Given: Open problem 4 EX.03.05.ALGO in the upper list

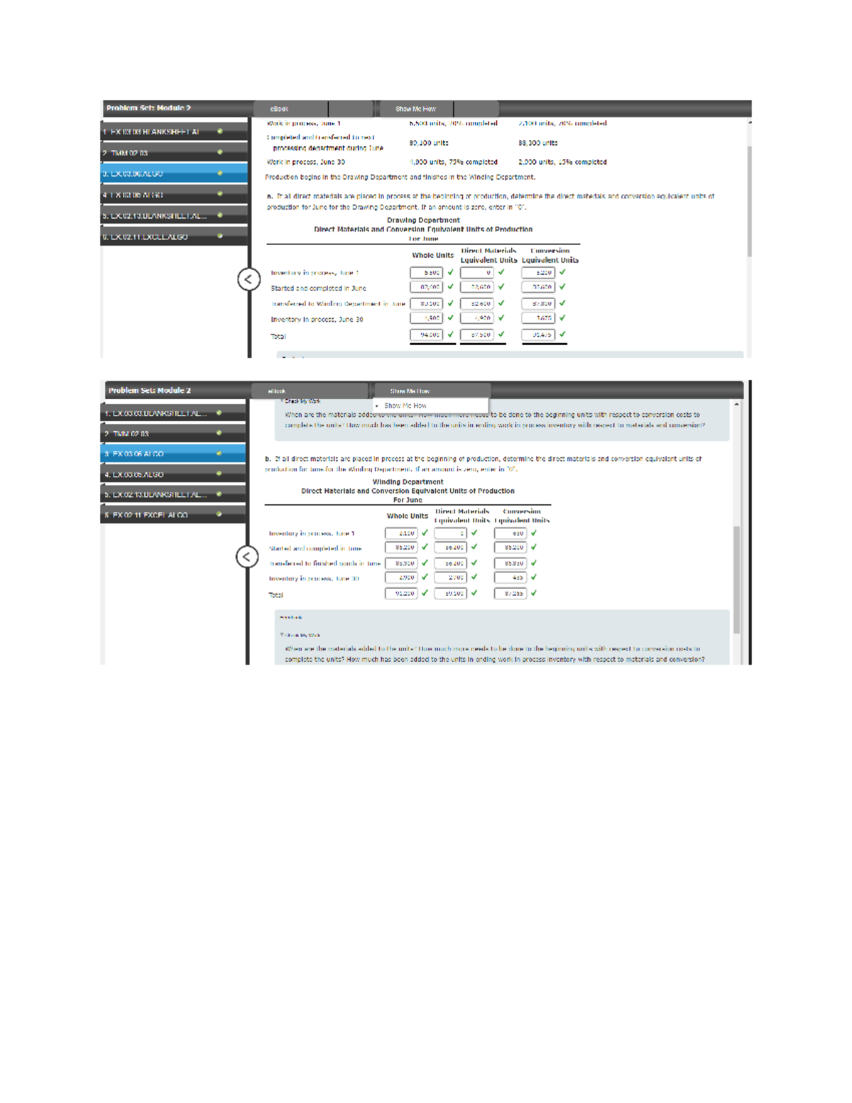Looking at the screenshot, I should point(135,195).
